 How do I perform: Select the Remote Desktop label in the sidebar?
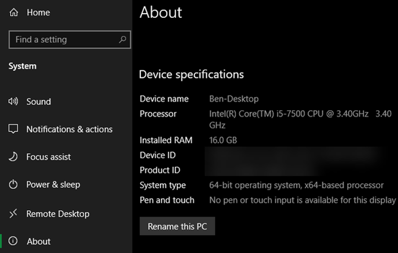tap(58, 214)
